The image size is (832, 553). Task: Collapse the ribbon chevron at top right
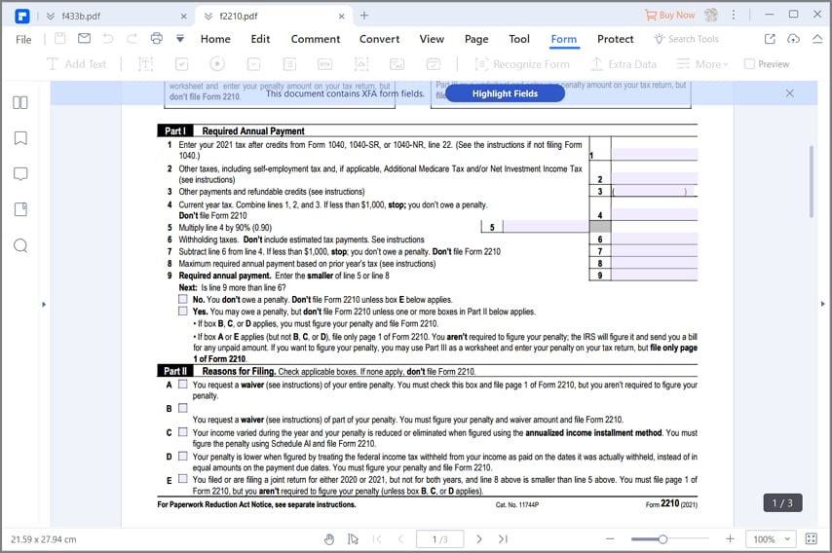pyautogui.click(x=817, y=39)
